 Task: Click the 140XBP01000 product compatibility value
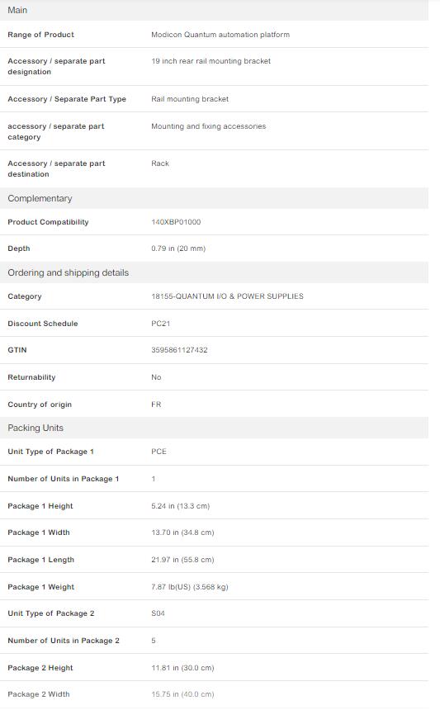tap(176, 222)
